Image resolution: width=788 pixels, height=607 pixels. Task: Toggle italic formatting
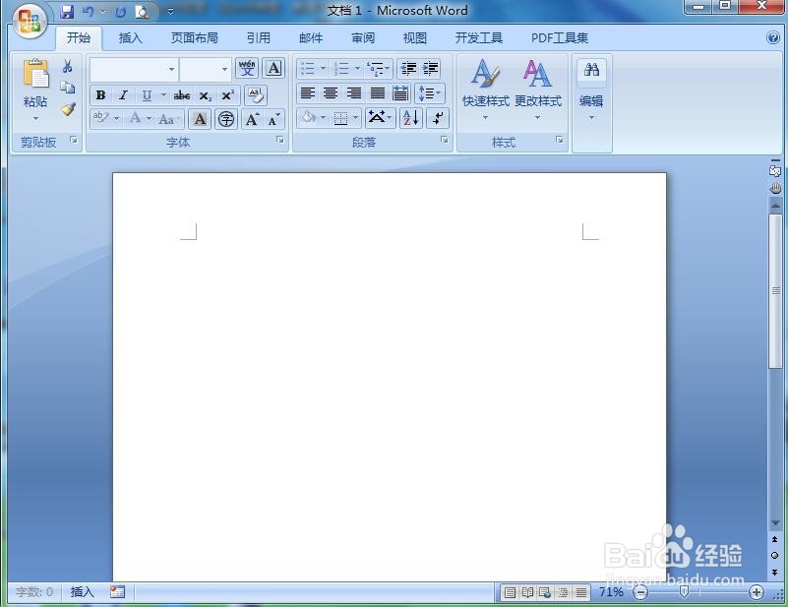(x=123, y=95)
